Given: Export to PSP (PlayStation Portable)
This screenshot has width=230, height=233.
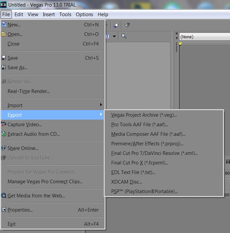Looking at the screenshot, I should [x=164, y=191].
